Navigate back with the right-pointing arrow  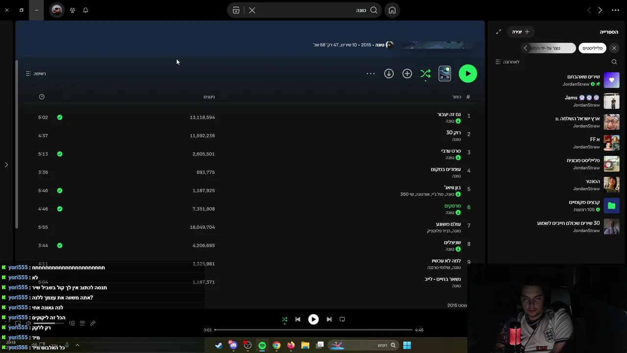tap(600, 10)
